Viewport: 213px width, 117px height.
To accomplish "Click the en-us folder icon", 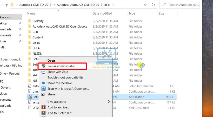I will [x=29, y=43].
